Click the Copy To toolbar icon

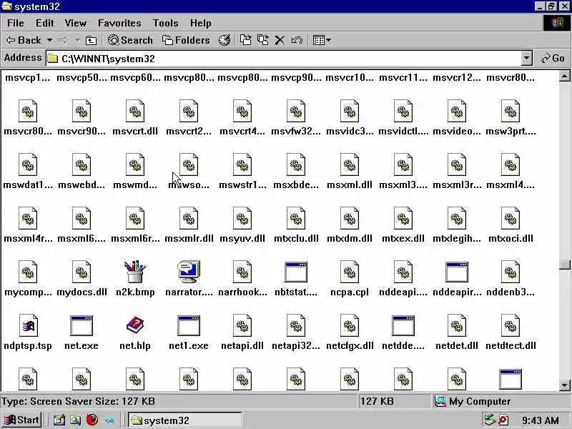coord(262,40)
